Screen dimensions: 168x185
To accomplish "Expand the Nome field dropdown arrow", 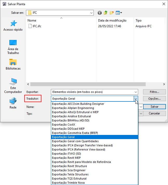I will pyautogui.click(x=141, y=107).
